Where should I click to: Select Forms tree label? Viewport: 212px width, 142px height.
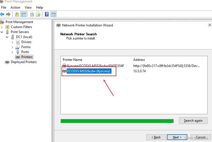(26, 47)
